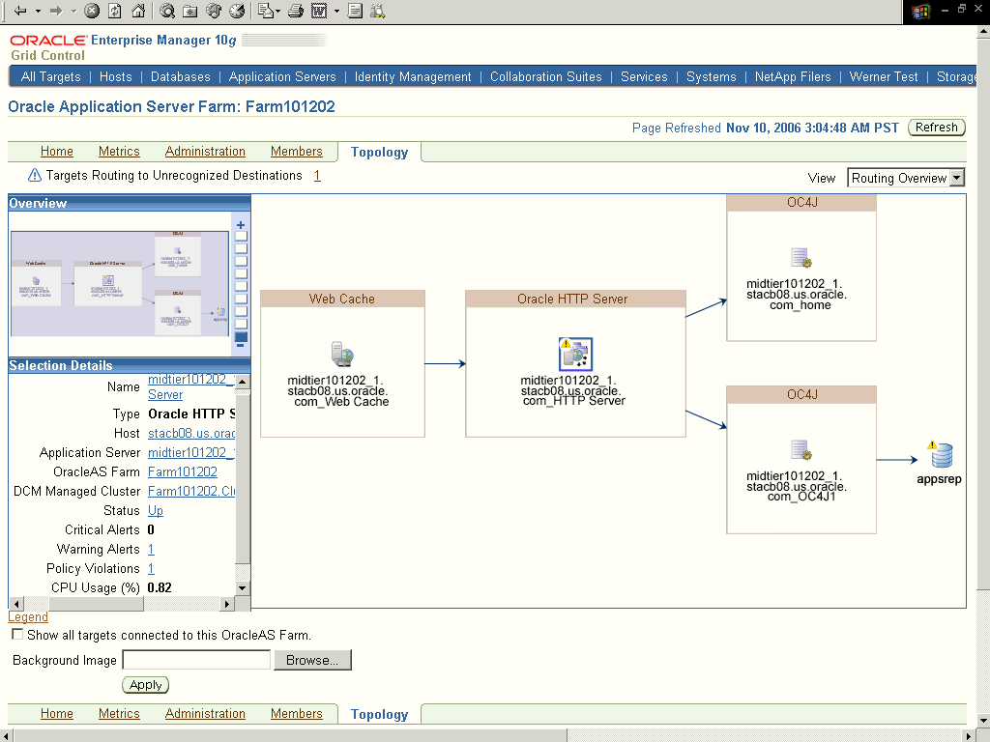Click the browser Print icon
Screen dimensions: 990x742
[295, 12]
